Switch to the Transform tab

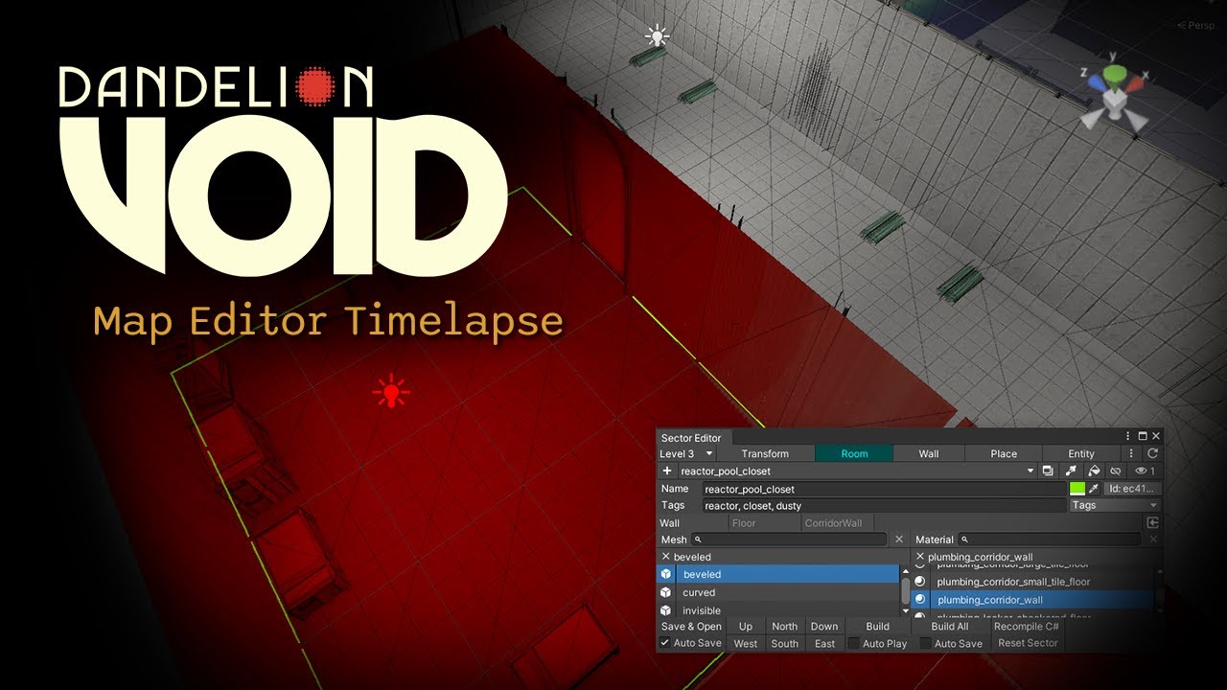[x=765, y=454]
